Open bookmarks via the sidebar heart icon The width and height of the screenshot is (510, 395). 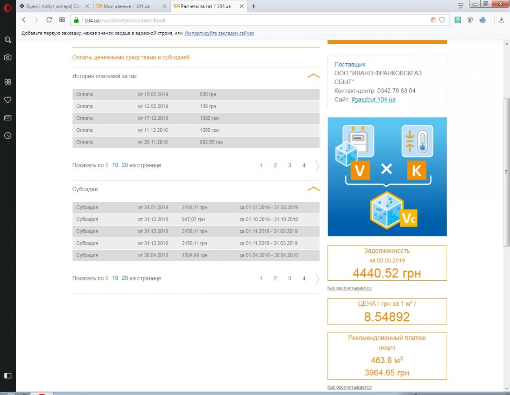click(8, 100)
